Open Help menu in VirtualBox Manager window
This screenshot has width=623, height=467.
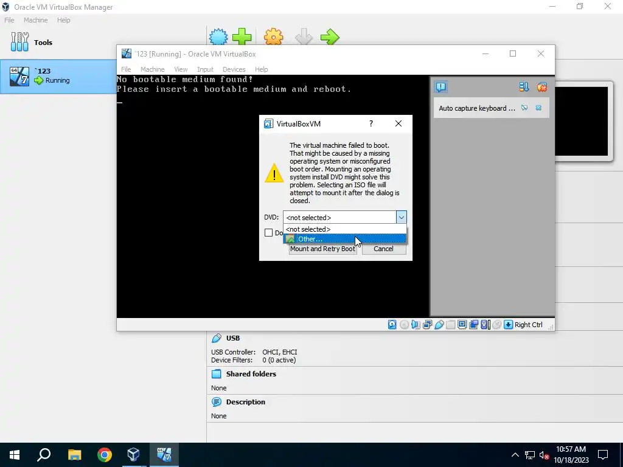point(63,20)
